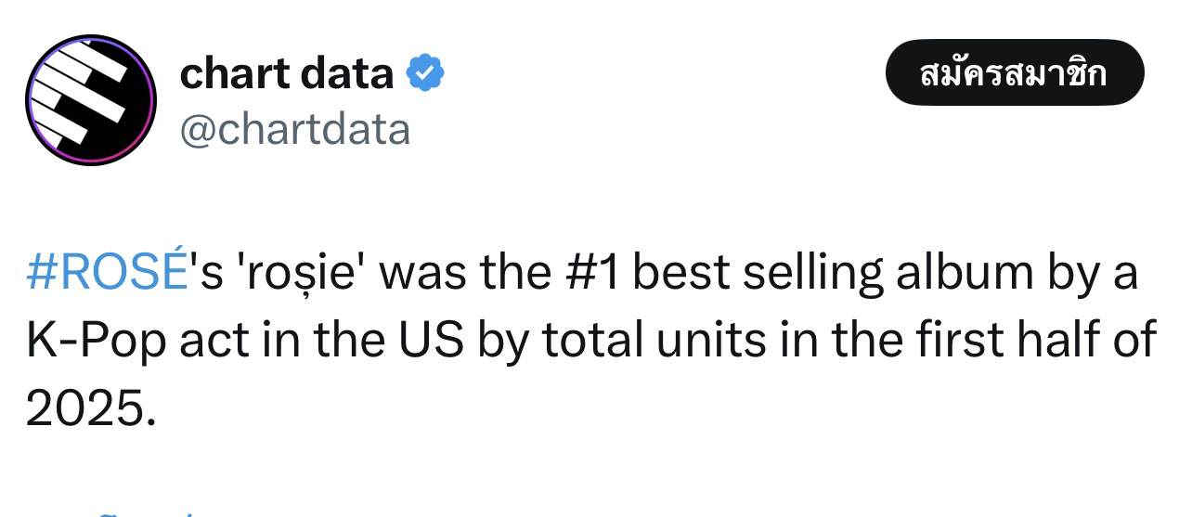Click 'US' in the tweet body
The width and height of the screenshot is (1192, 517).
point(430,341)
